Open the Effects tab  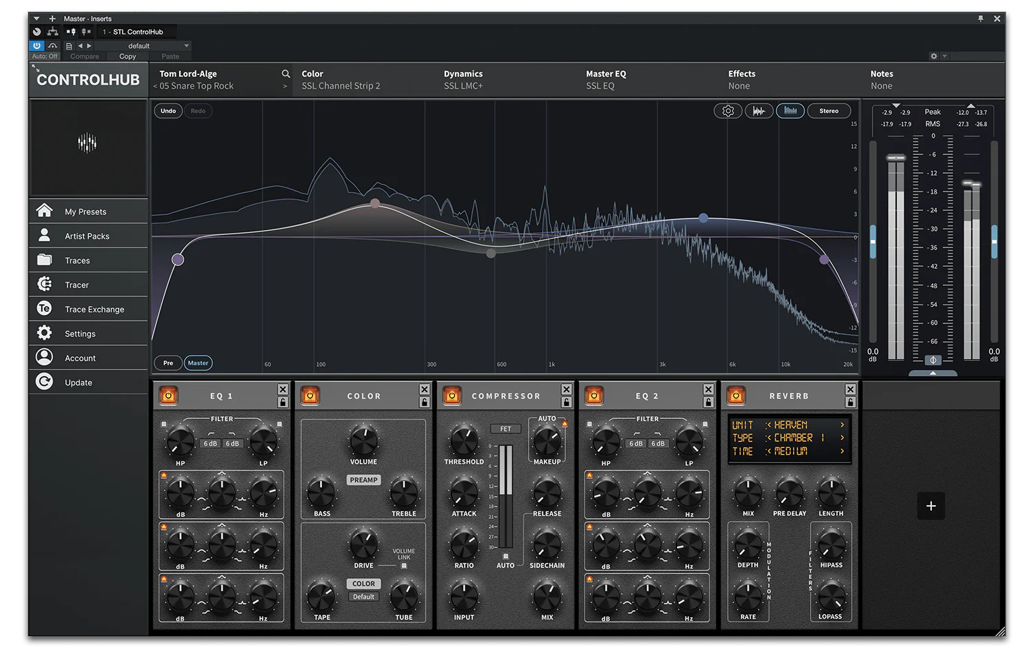(x=742, y=80)
